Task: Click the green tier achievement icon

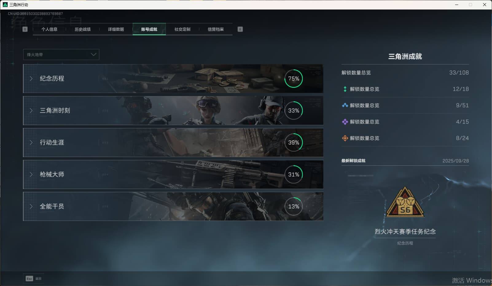Action: [x=345, y=89]
